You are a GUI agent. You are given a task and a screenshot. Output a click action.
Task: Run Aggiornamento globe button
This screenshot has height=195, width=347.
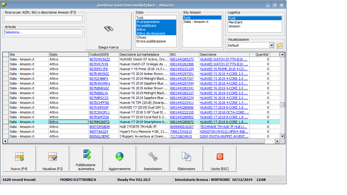120,159
